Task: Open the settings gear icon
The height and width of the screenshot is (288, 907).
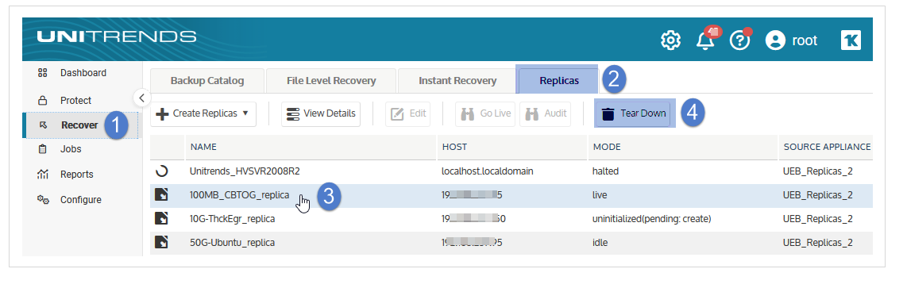Action: point(670,40)
